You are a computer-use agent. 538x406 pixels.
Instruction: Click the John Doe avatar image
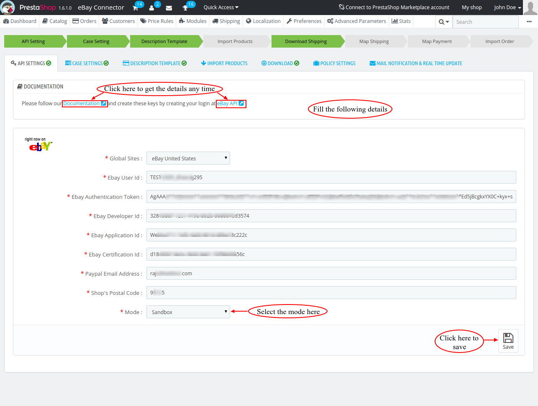point(530,8)
